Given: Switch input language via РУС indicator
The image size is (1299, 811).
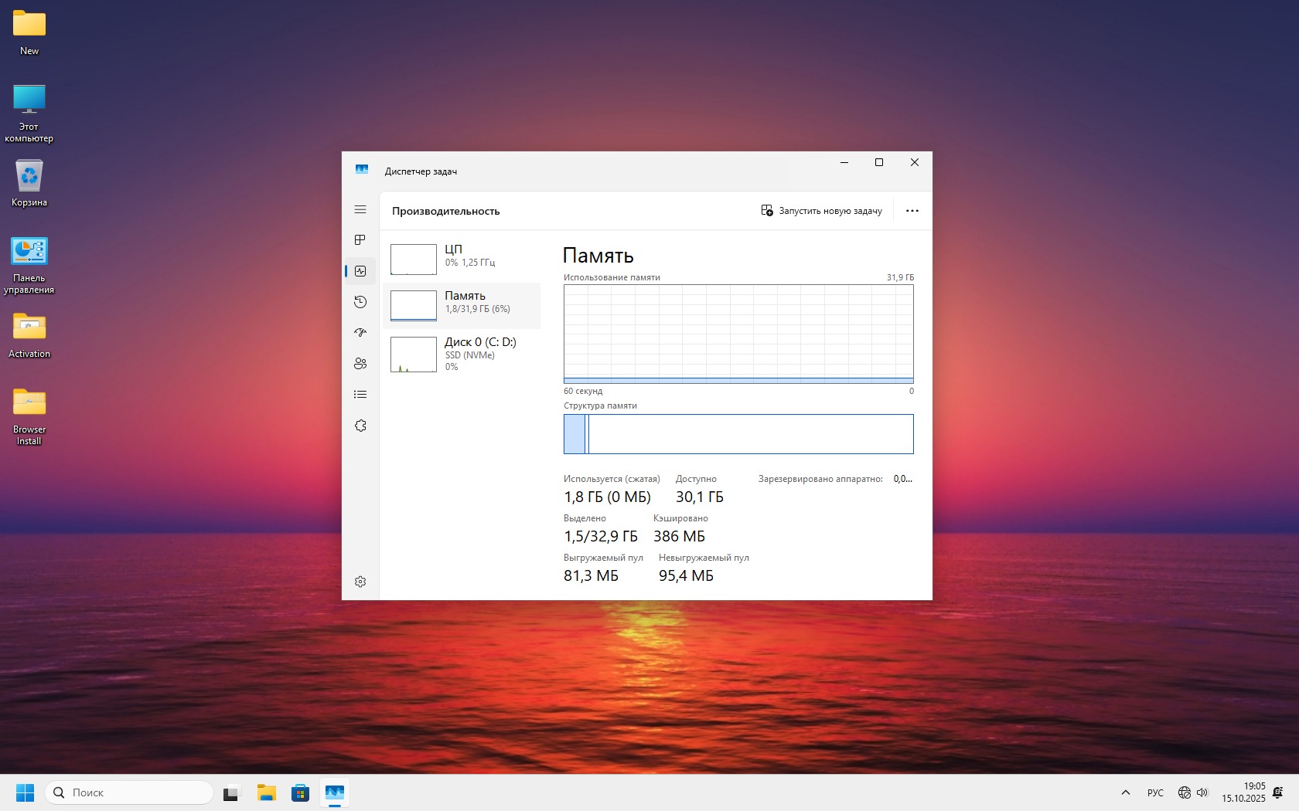Looking at the screenshot, I should pyautogui.click(x=1155, y=792).
